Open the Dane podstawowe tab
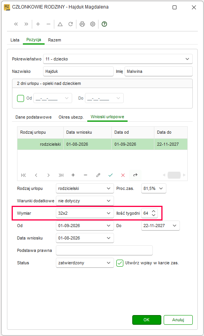 tap(33, 117)
